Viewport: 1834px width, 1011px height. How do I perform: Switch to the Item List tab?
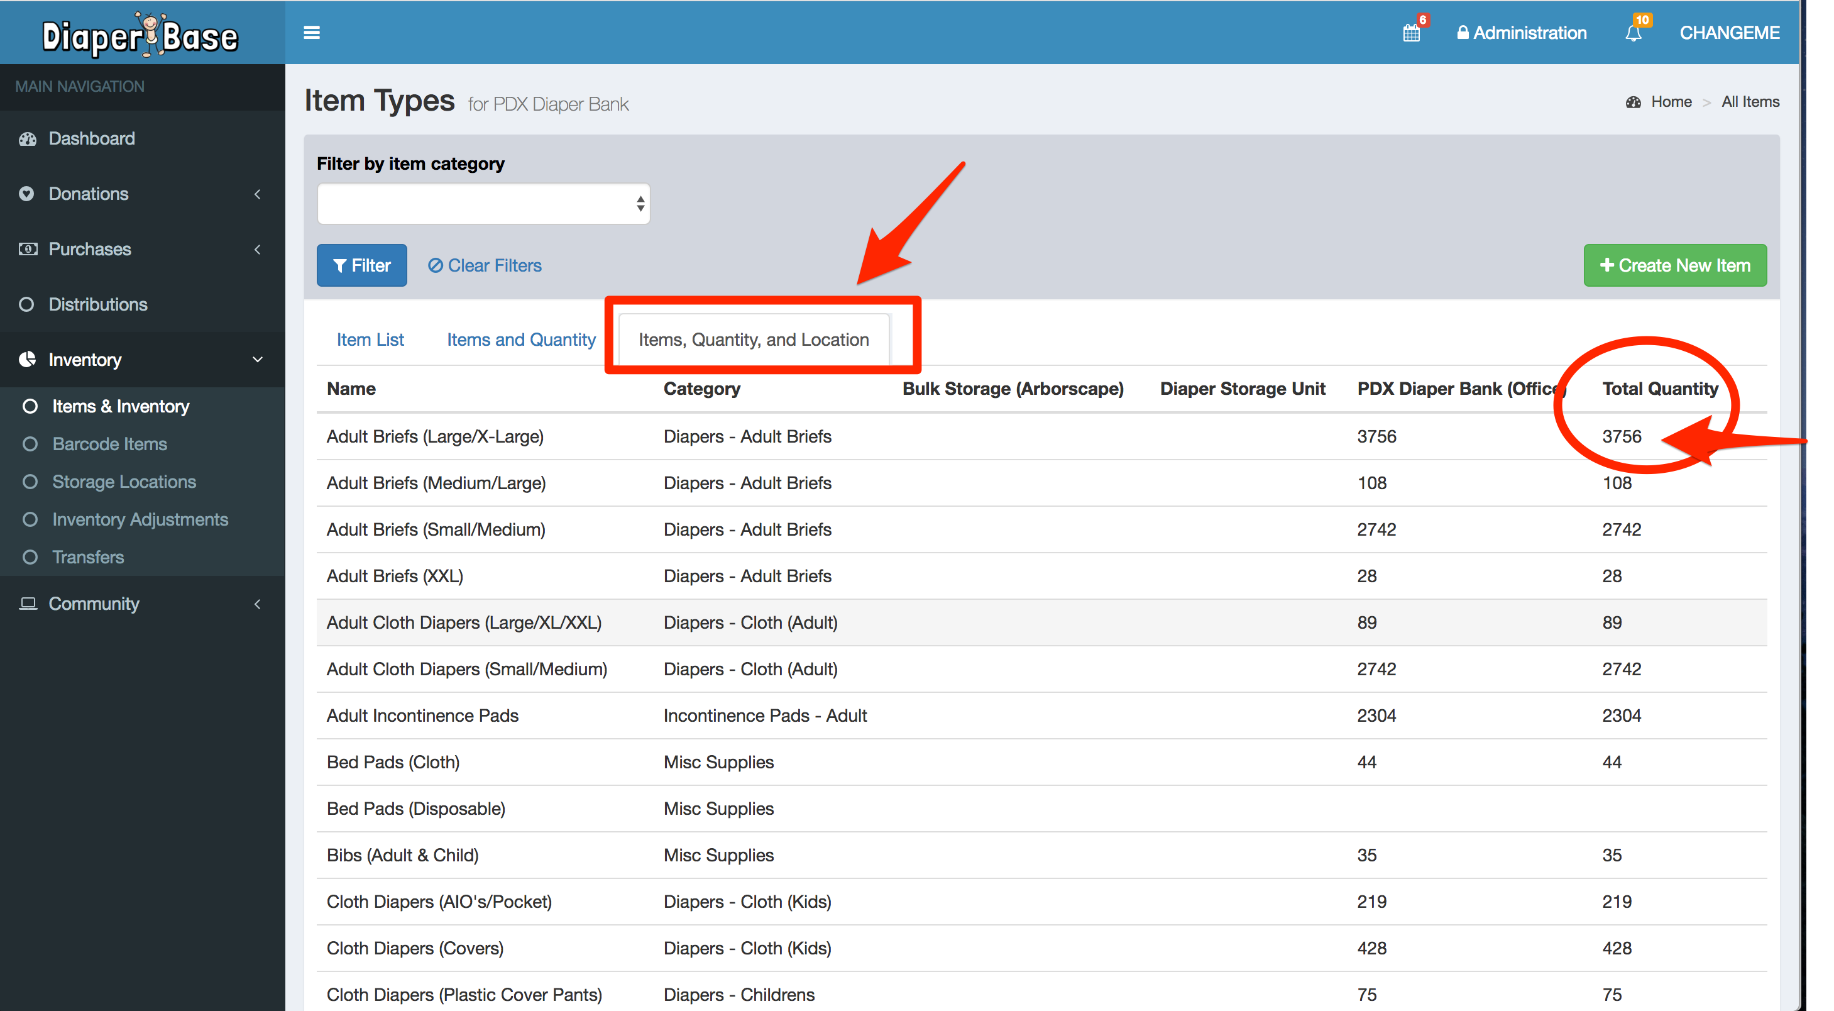pyautogui.click(x=370, y=340)
